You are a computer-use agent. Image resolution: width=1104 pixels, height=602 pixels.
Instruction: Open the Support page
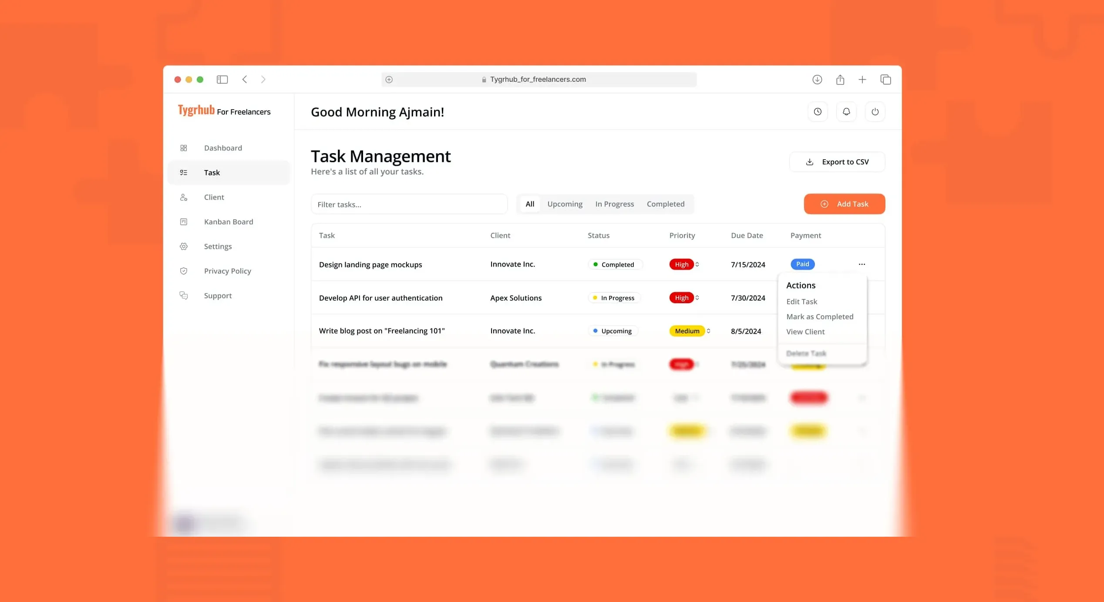[229, 296]
